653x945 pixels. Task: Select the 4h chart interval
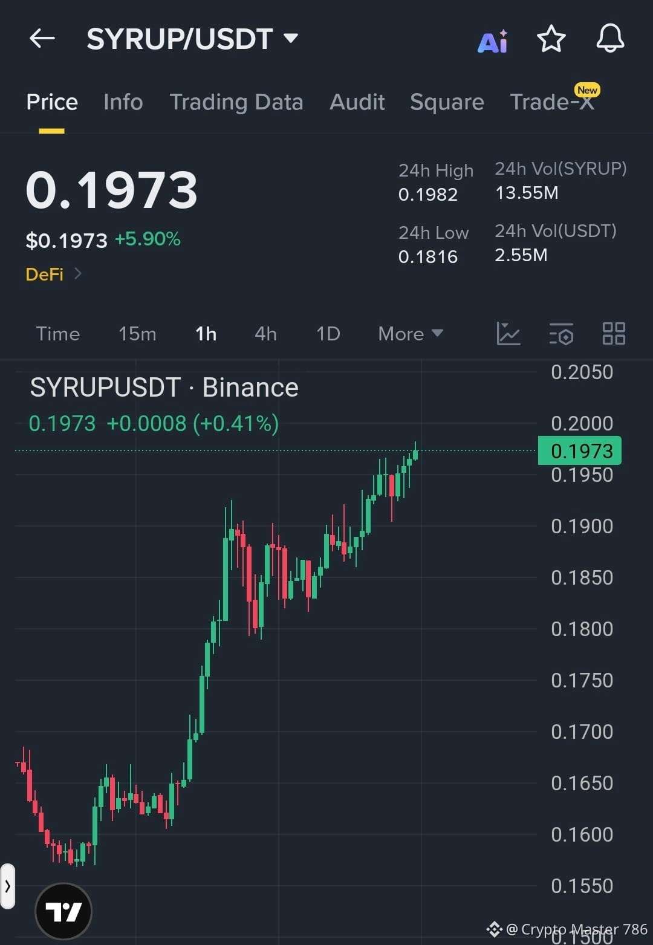tap(265, 334)
